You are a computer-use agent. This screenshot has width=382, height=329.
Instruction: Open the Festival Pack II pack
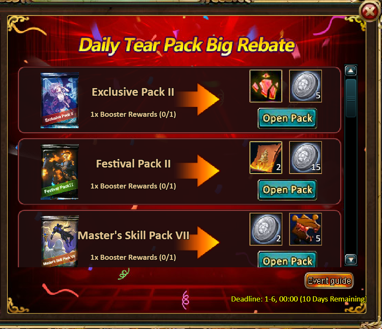tap(287, 190)
